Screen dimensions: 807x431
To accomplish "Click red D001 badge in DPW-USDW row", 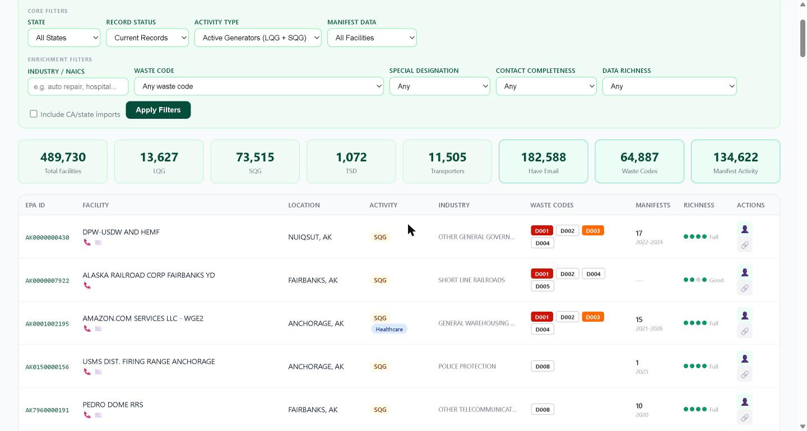I will coord(542,231).
